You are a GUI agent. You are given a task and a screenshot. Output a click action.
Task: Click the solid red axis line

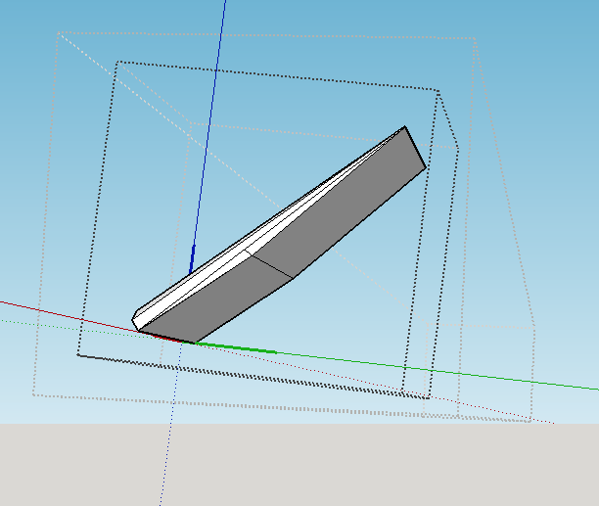pos(69,316)
